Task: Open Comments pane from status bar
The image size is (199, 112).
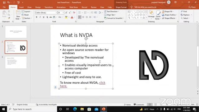Action: tap(139, 105)
